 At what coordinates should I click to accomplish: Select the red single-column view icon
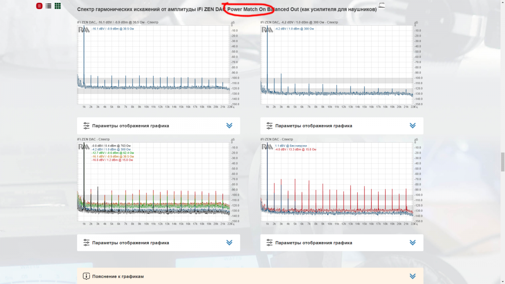click(x=39, y=6)
